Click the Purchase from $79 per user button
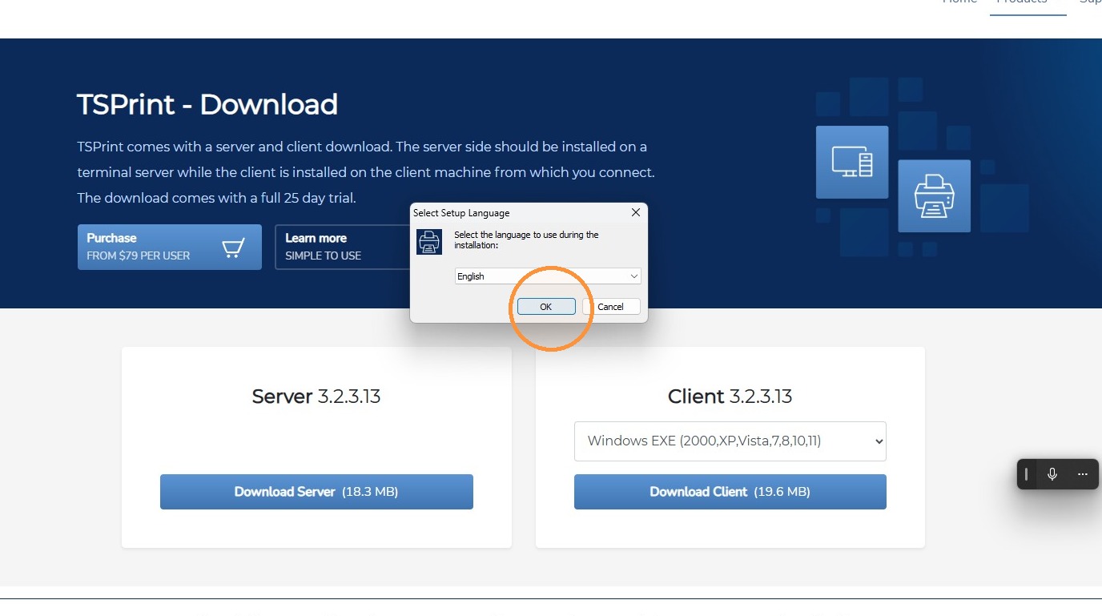Viewport: 1102px width, 616px height. coord(170,247)
